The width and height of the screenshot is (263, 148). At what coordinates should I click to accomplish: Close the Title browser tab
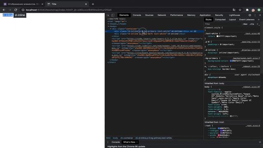point(86,4)
